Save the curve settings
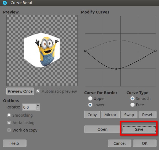159x150 pixels. (139, 129)
